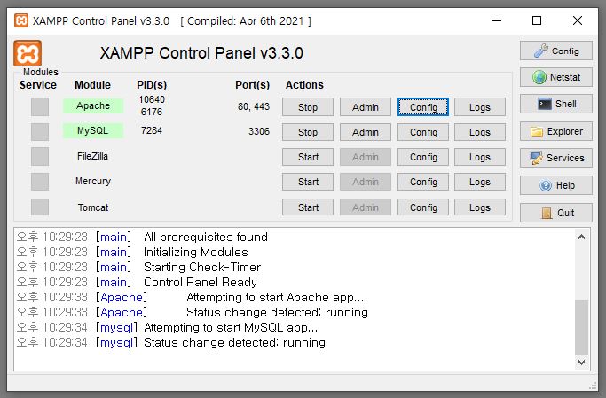Screen dimensions: 606x398
Task: Open the Tomcat Config dropdown
Action: pos(423,207)
